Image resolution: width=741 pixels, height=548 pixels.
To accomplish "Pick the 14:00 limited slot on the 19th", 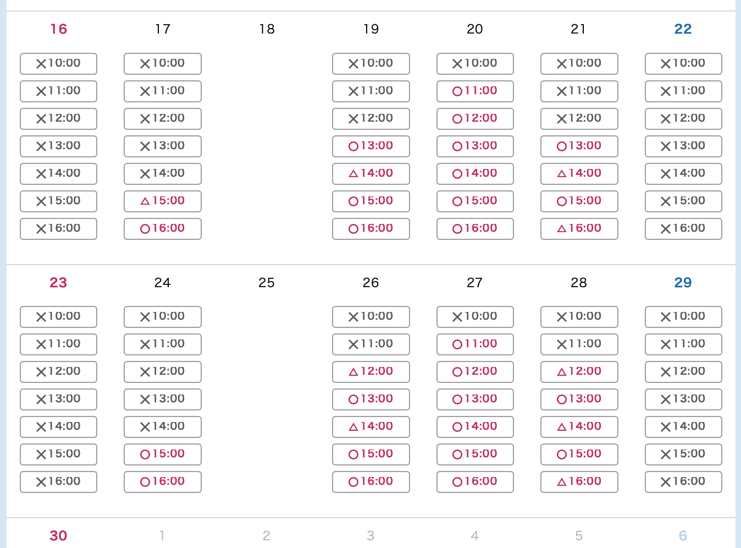I will pos(371,174).
